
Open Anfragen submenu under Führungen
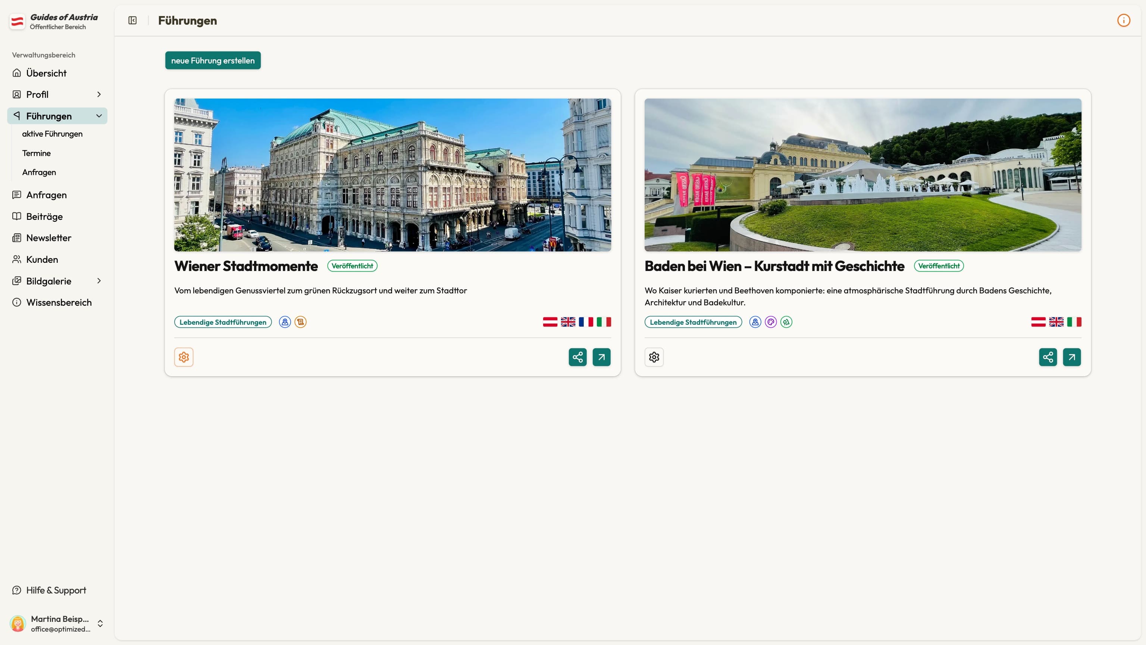coord(39,172)
